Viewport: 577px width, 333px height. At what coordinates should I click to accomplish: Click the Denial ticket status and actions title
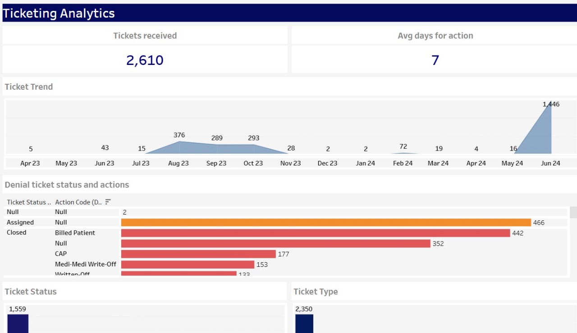pos(67,185)
